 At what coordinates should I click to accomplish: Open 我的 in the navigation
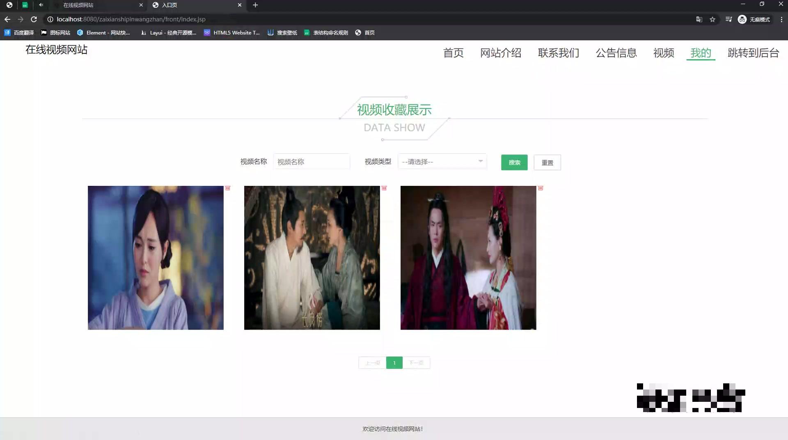(701, 53)
